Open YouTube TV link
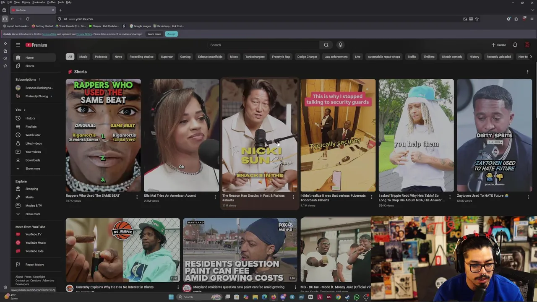Viewport: 537px width, 302px height. tap(35, 234)
